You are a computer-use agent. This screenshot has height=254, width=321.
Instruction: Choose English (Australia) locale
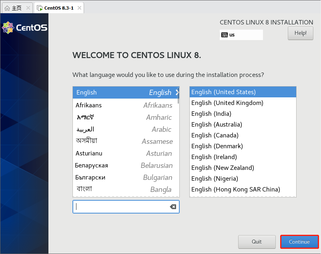tap(243, 125)
